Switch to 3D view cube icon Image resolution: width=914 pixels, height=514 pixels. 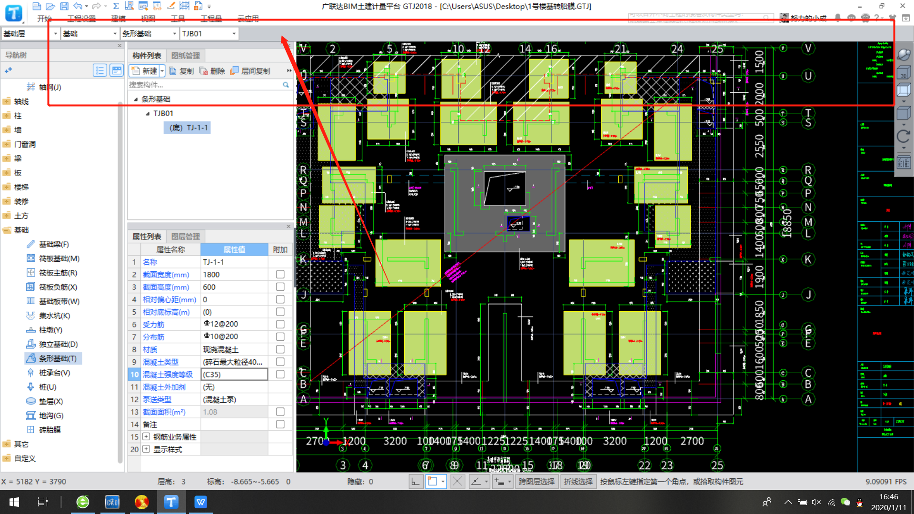coord(904,73)
